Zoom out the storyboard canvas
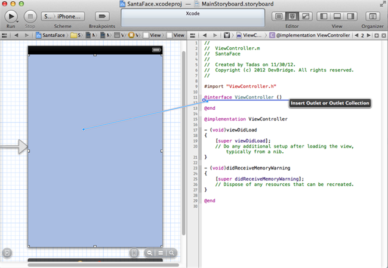Image resolution: width=388 pixels, height=268 pixels. click(149, 253)
